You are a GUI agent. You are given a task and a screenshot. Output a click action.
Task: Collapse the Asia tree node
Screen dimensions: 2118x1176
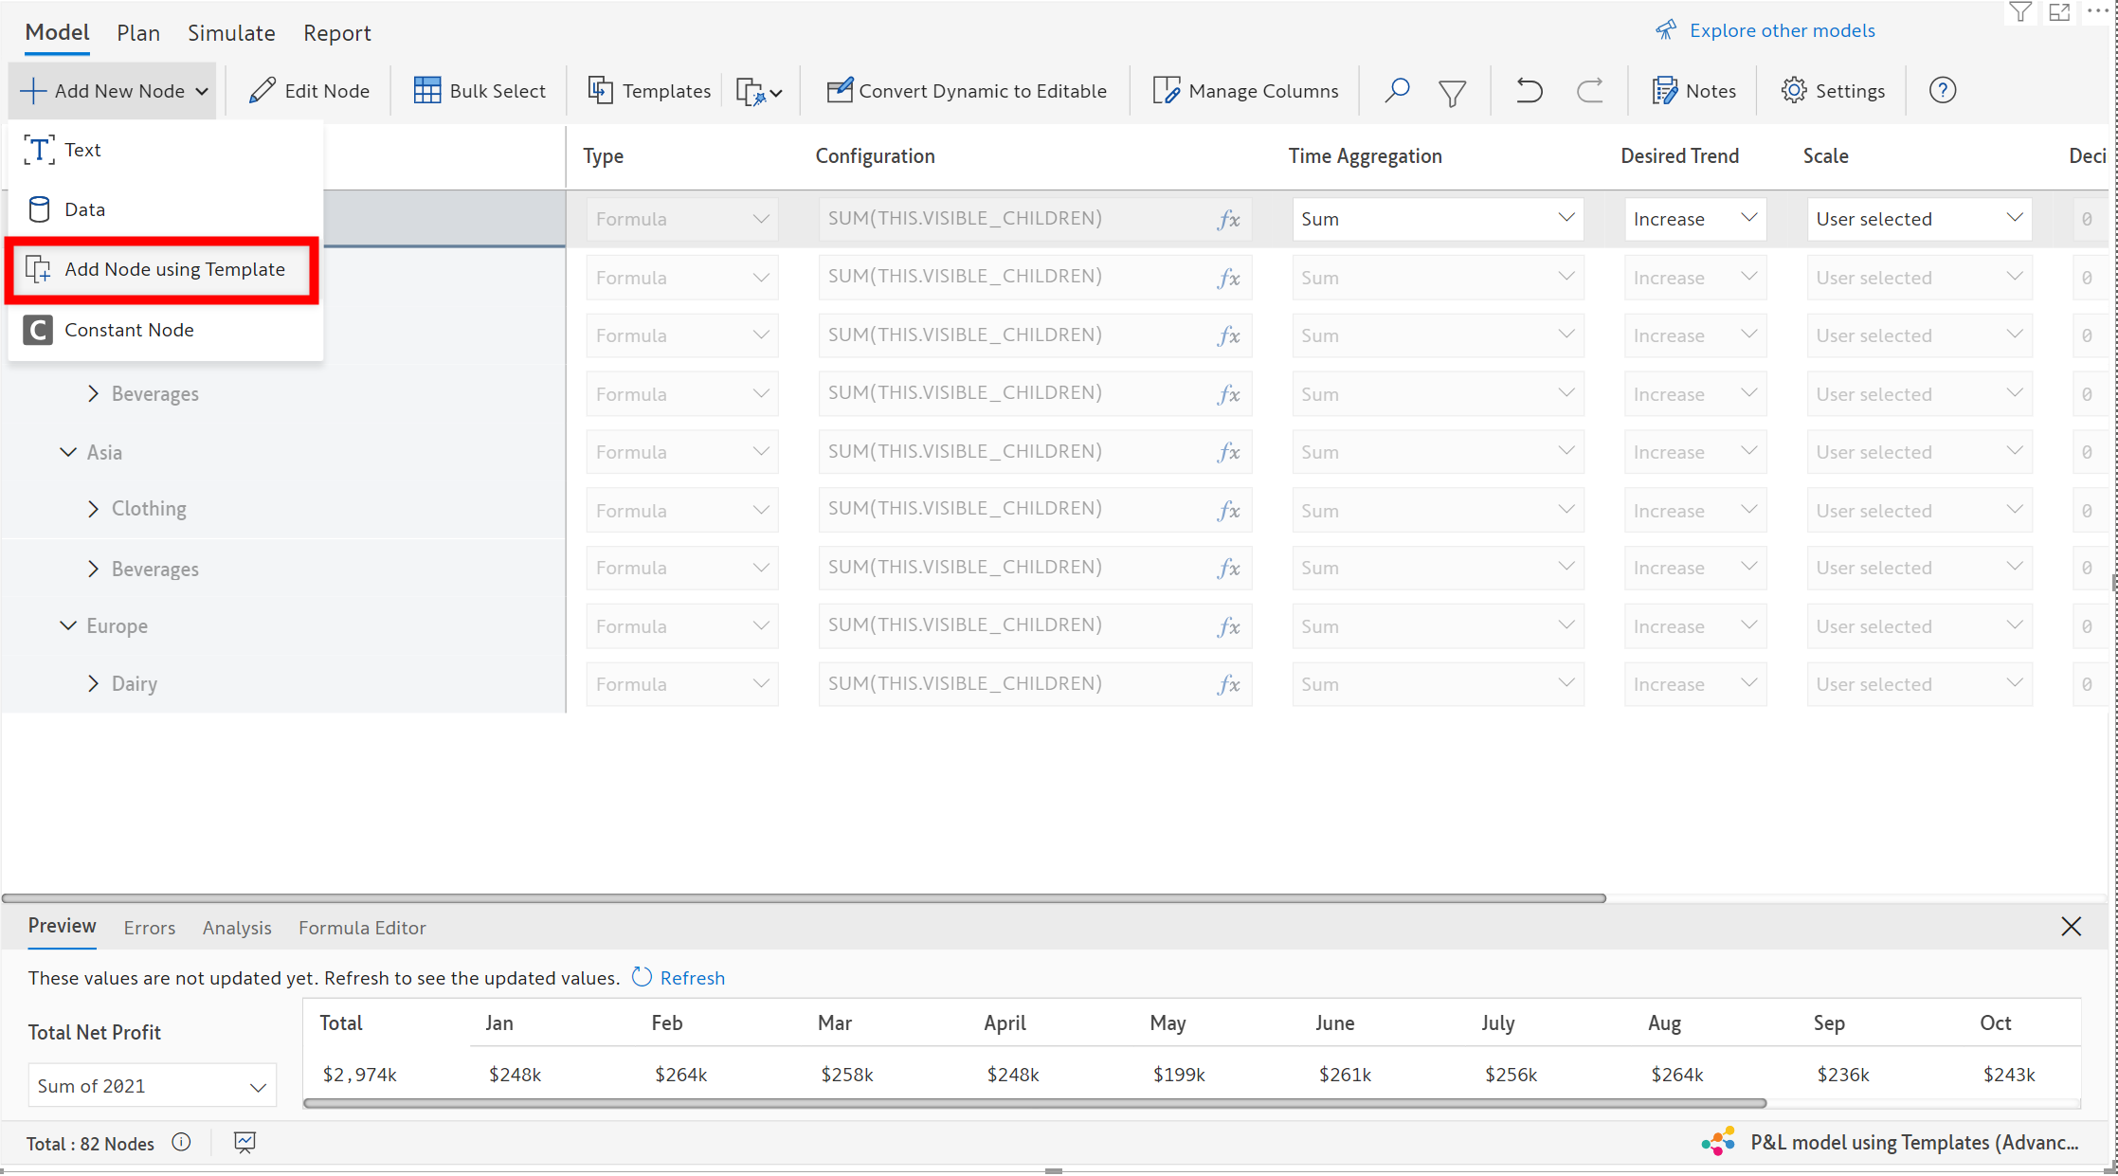click(x=68, y=452)
